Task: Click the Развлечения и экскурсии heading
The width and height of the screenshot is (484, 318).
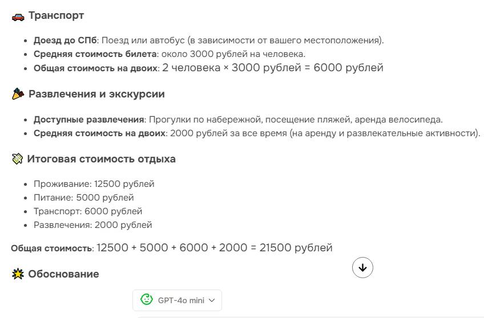Action: point(96,94)
